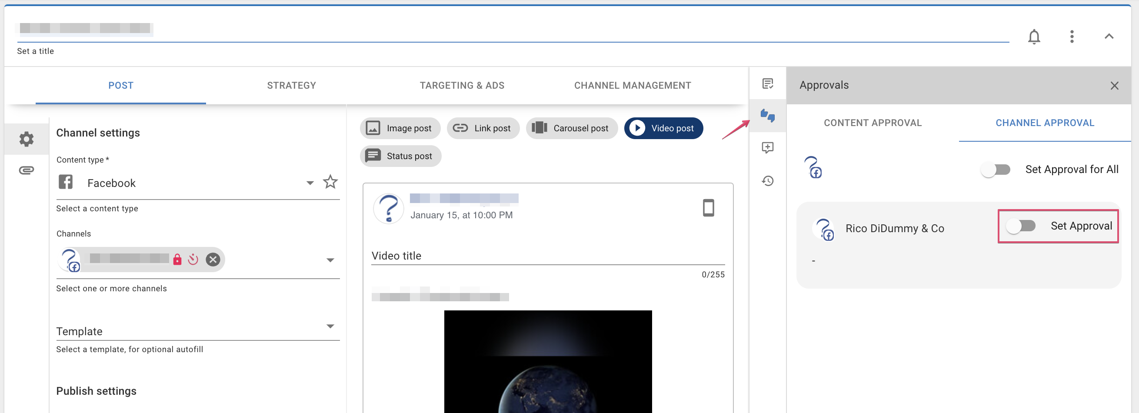Remove the selected channel chip

click(x=213, y=259)
